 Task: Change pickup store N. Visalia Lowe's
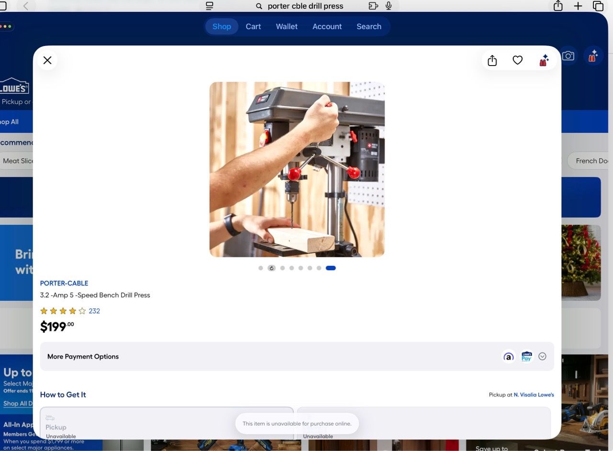[534, 395]
